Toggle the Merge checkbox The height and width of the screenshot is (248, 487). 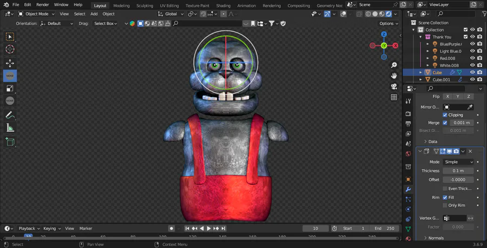445,123
